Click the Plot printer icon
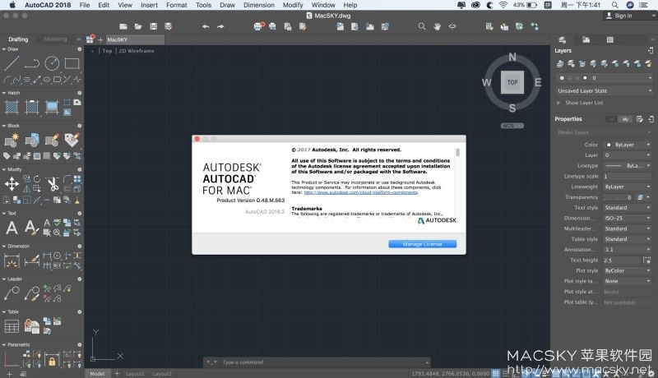 point(259,26)
